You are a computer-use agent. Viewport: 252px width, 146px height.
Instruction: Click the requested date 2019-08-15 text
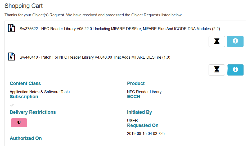tap(146, 134)
